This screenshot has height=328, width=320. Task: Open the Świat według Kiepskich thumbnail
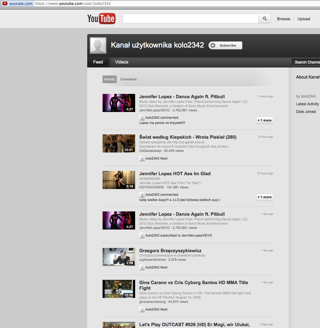[x=119, y=144]
